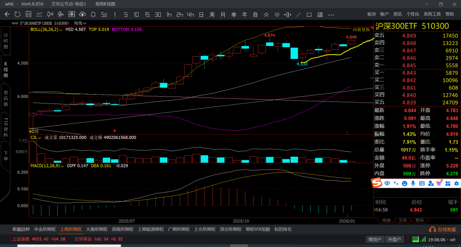Screen dimensions: 461x247
Task: Click the cloud upload icon
Action: [x=82, y=14]
